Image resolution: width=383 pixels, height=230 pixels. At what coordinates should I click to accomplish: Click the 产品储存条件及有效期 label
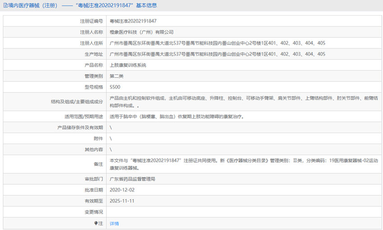[x=80, y=128]
